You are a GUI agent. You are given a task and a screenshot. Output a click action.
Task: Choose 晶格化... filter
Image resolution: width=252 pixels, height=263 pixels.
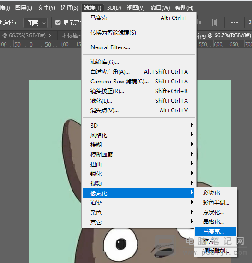pos(216,222)
